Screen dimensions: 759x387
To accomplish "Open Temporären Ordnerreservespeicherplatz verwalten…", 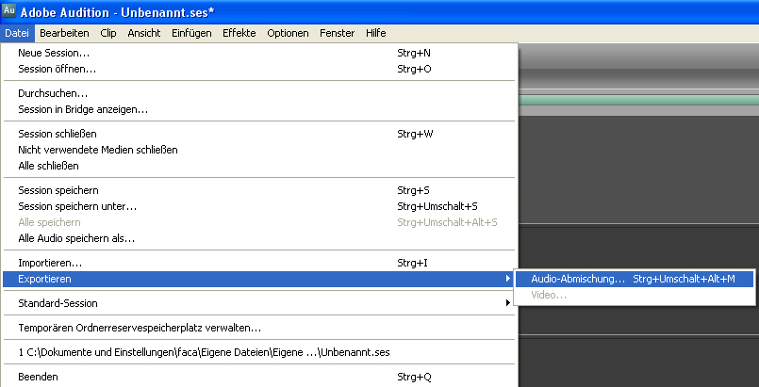I will point(259,328).
